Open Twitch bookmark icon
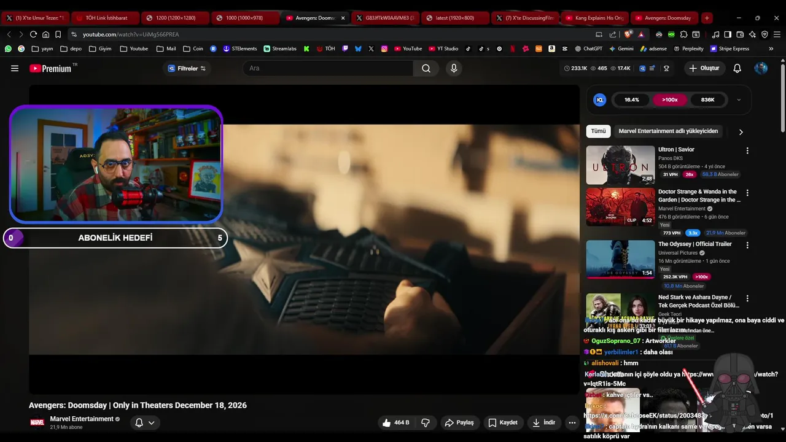The image size is (786, 442). tap(345, 48)
